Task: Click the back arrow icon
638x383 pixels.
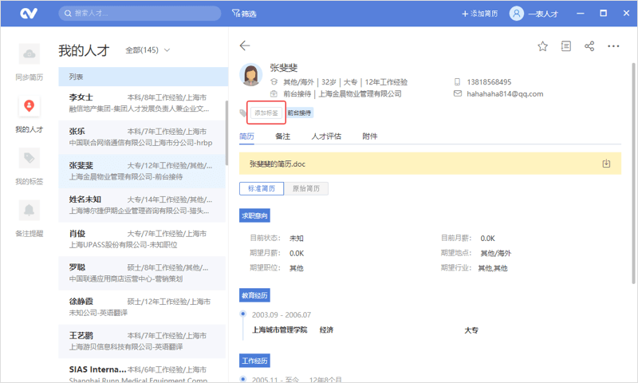Action: click(x=245, y=45)
